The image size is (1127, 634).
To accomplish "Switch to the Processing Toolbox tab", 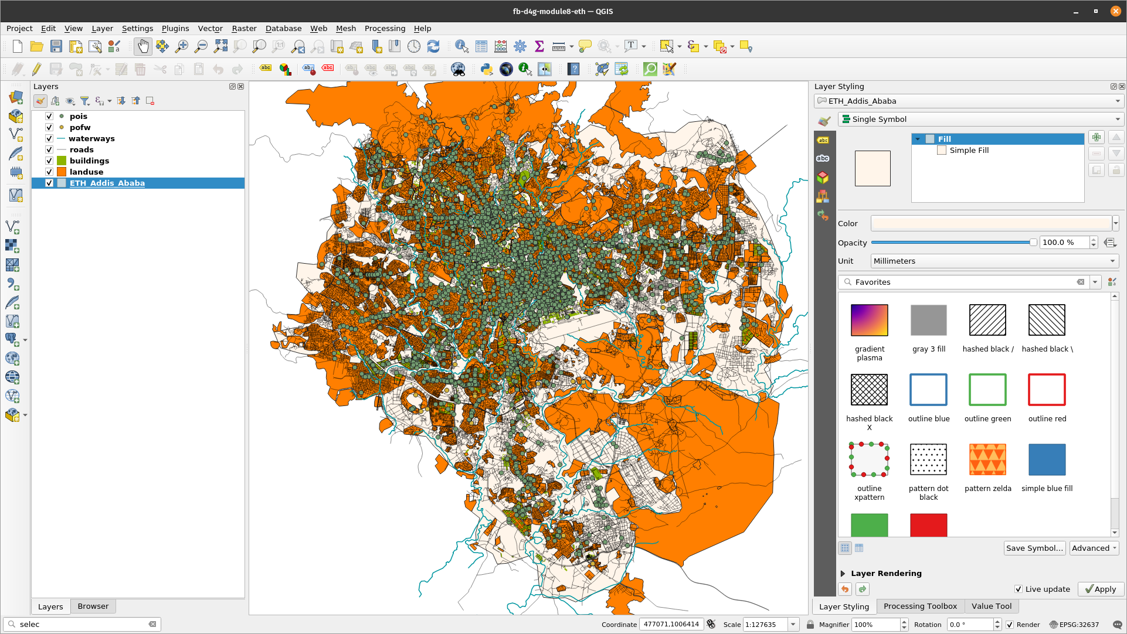I will (920, 606).
